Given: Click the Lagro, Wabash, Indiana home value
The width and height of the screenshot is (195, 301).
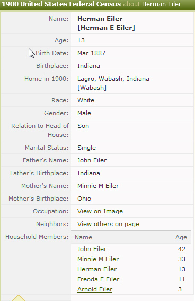Looking at the screenshot, I should (113, 79).
